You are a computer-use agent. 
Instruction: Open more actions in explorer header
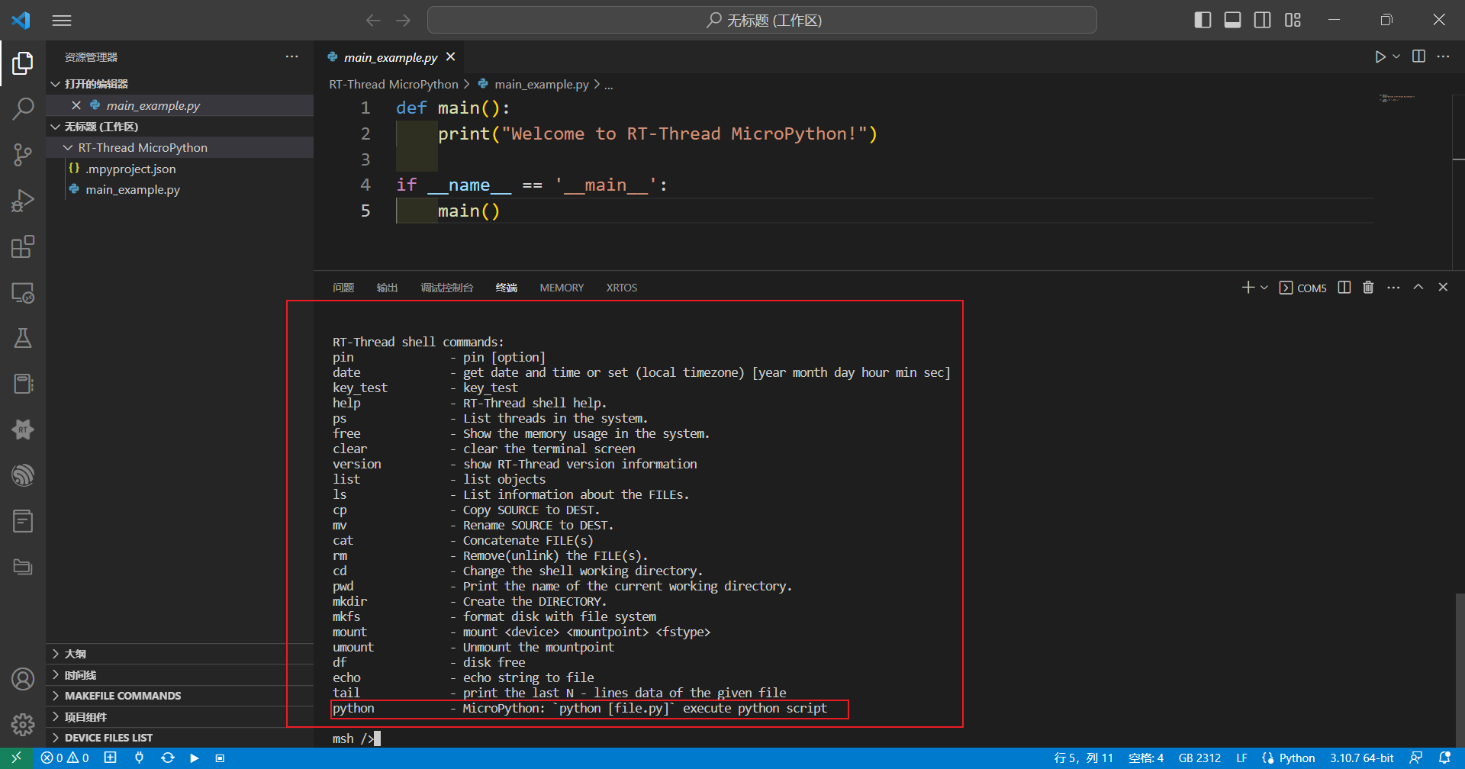[292, 56]
